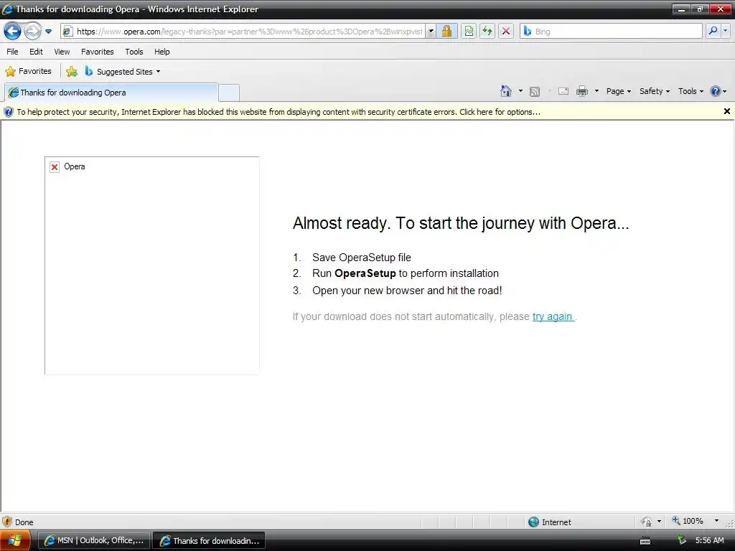735x551 pixels.
Task: Click the New Tab blank button
Action: point(229,93)
